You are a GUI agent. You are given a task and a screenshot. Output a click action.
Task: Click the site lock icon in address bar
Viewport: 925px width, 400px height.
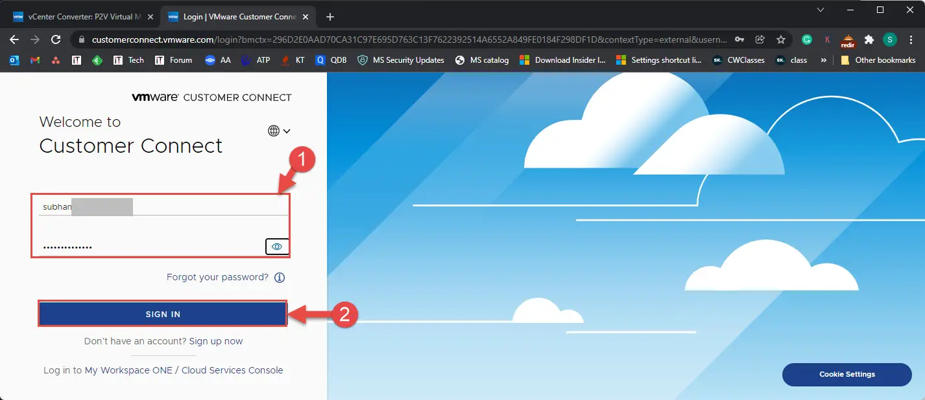coord(81,39)
